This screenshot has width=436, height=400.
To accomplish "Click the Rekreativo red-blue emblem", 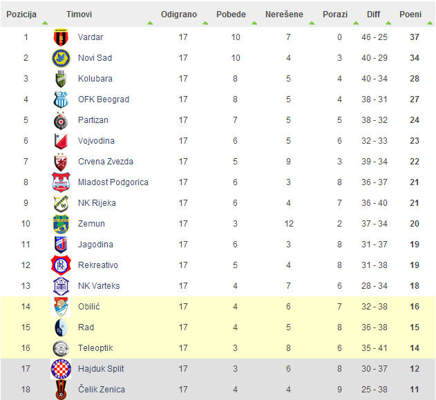I will tap(61, 265).
